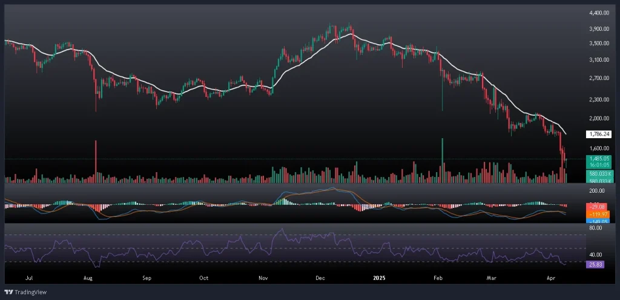
Task: Click the TradingView logo icon
Action: pyautogui.click(x=8, y=292)
